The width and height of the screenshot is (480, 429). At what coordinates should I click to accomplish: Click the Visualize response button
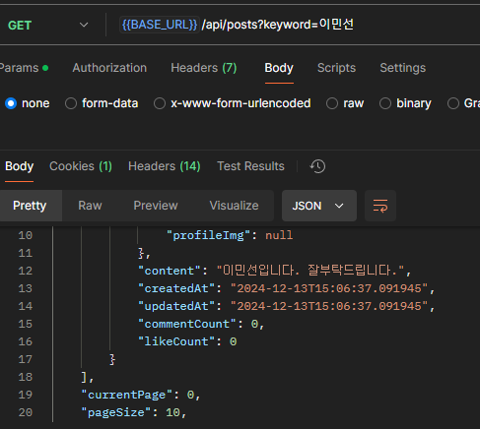tap(235, 206)
